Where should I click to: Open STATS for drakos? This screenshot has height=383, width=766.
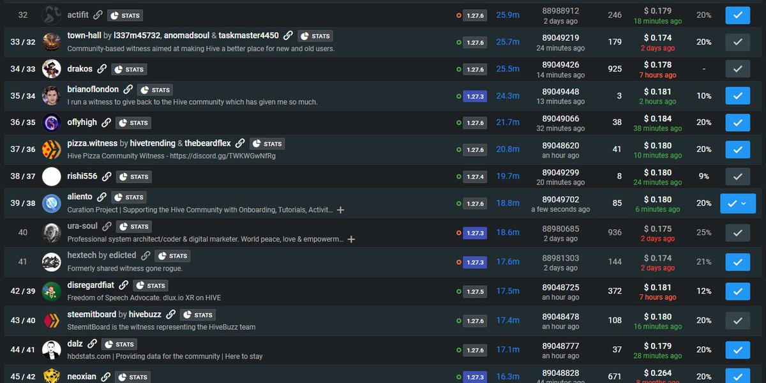(x=129, y=69)
